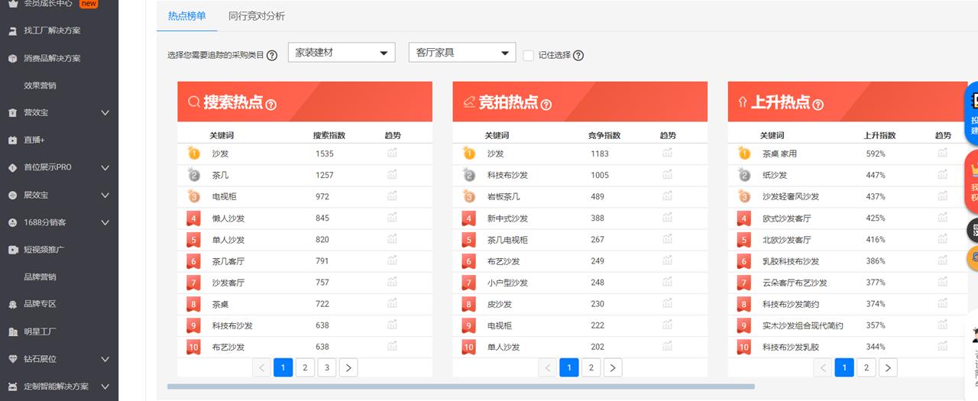Viewport: 978px width, 401px height.
Task: Open the 热点榜单 tab
Action: pyautogui.click(x=187, y=16)
